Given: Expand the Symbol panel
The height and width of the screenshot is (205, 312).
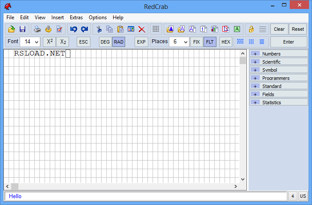Looking at the screenshot, I should coord(279,70).
